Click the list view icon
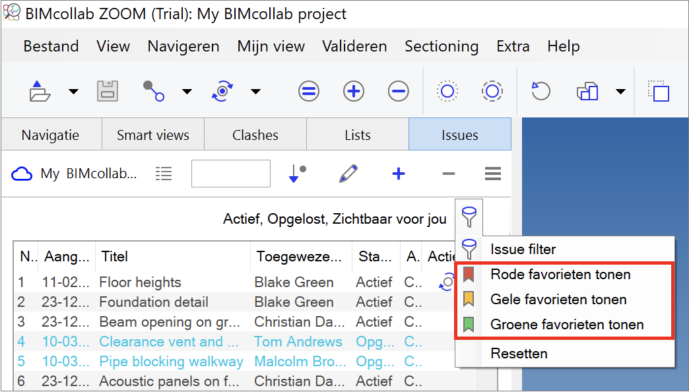689x392 pixels. tap(164, 174)
